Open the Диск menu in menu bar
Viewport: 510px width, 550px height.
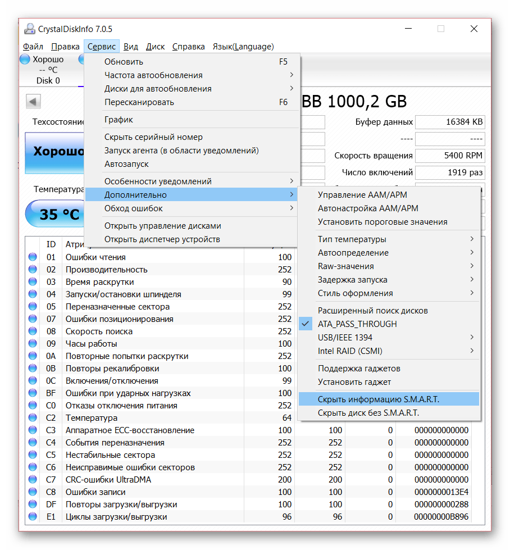155,47
